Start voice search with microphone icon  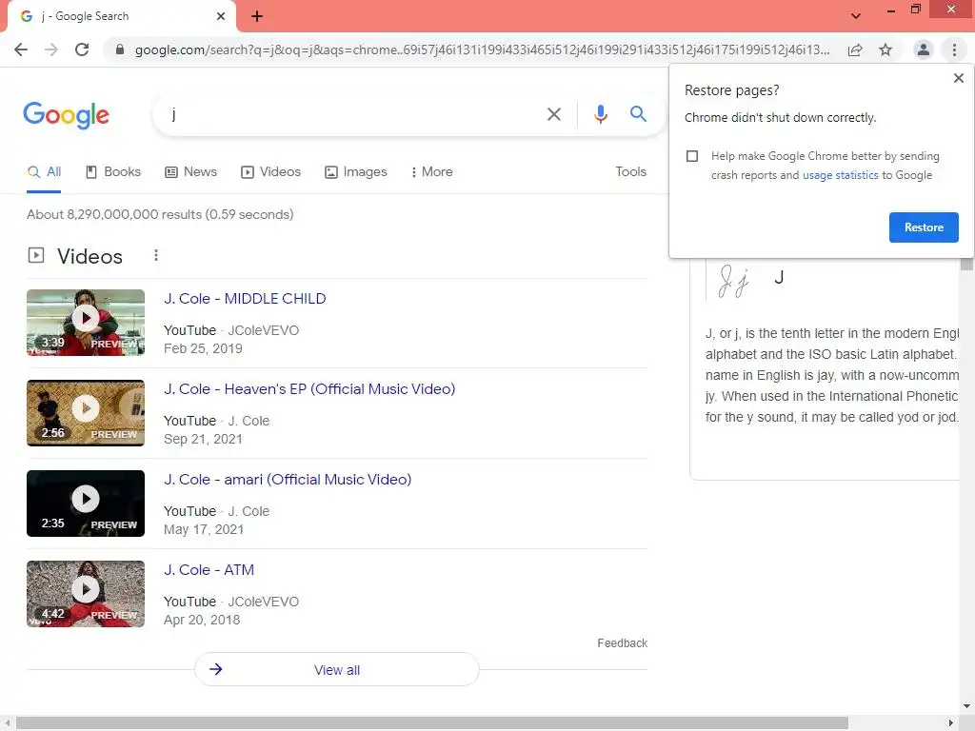(x=600, y=114)
